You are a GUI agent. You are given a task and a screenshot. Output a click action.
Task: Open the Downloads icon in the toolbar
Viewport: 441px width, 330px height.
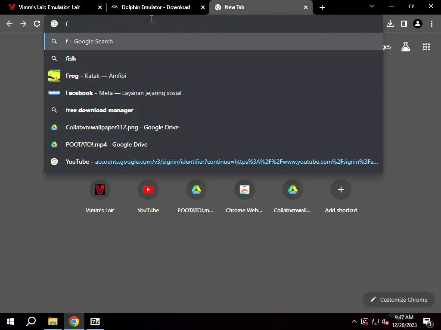(x=390, y=24)
